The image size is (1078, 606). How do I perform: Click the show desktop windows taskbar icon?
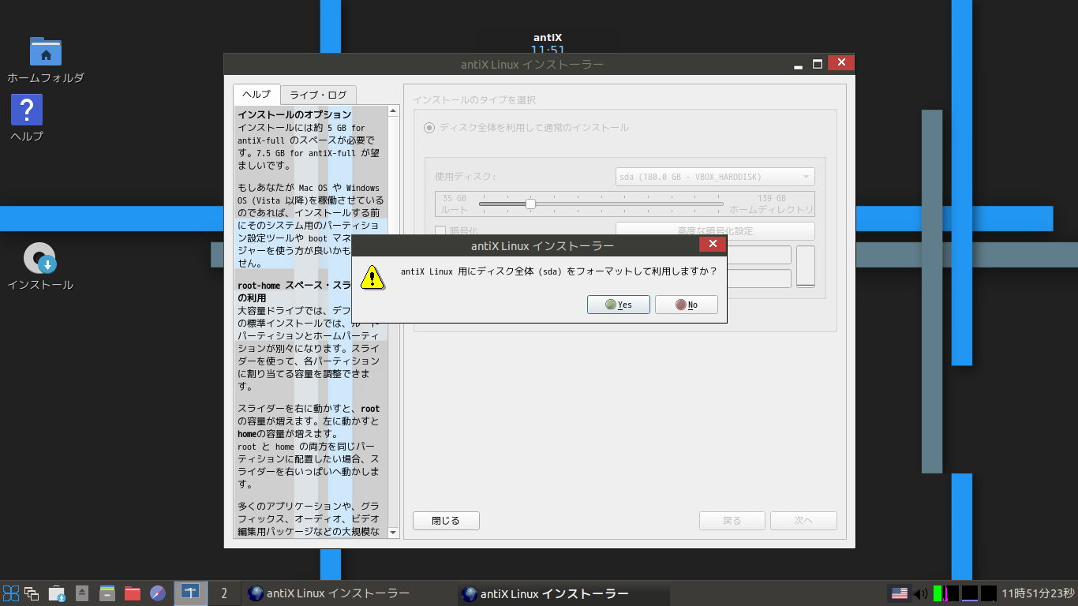(x=32, y=593)
